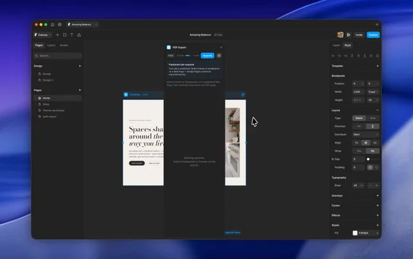Add a breakpoint with the plus icon
Image resolution: width=413 pixels, height=259 pixels.
(x=243, y=95)
